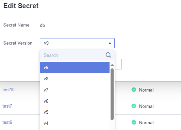Image resolution: width=181 pixels, height=130 pixels.
Task: Select the highlighted v9 option
Action: 75,67
